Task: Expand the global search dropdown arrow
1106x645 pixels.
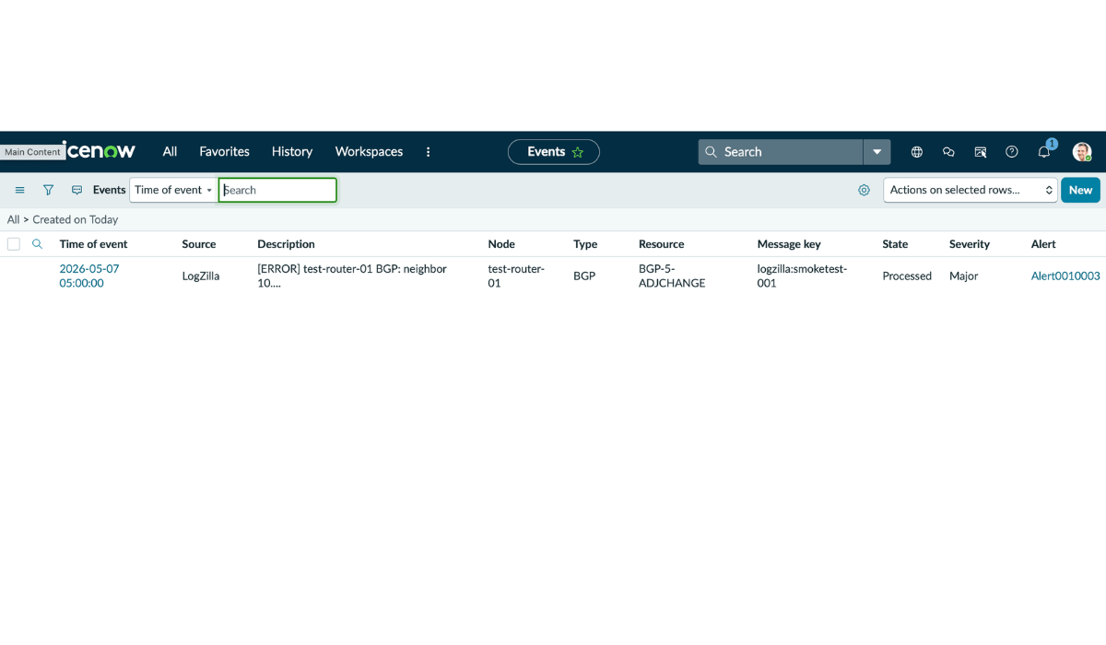Action: [x=877, y=152]
